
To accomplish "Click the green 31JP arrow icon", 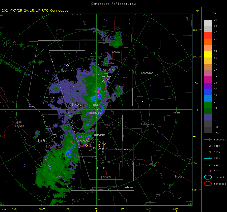I will (x=208, y=165).
